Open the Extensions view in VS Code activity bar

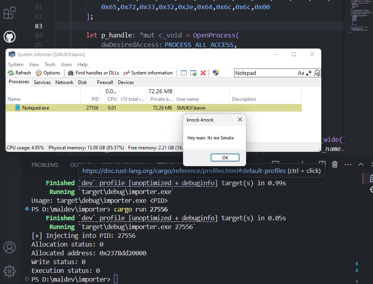click(x=10, y=13)
